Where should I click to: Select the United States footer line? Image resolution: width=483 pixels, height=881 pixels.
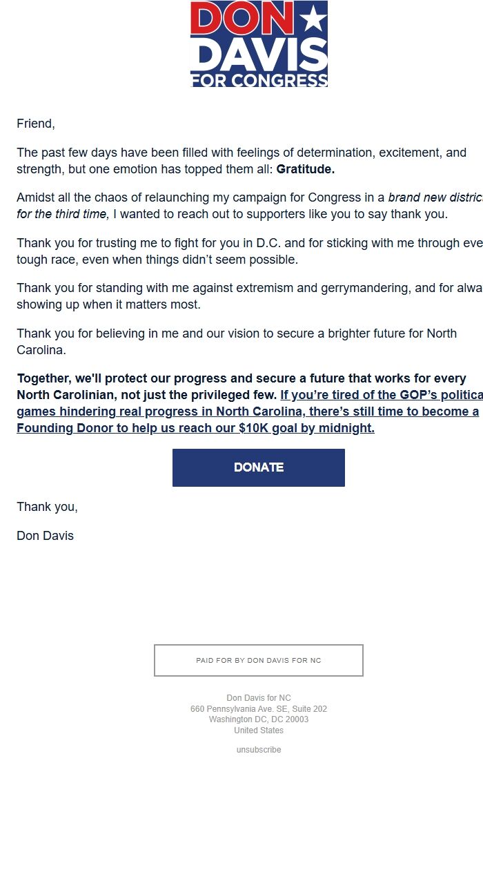coord(258,730)
